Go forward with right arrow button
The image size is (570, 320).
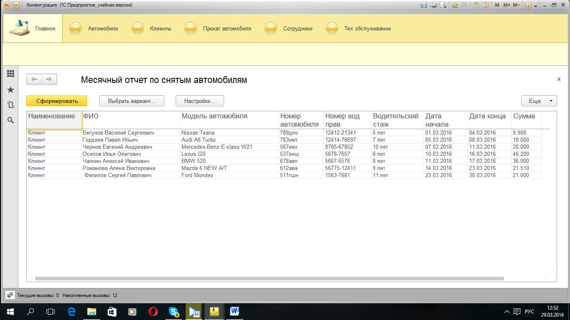click(x=49, y=79)
